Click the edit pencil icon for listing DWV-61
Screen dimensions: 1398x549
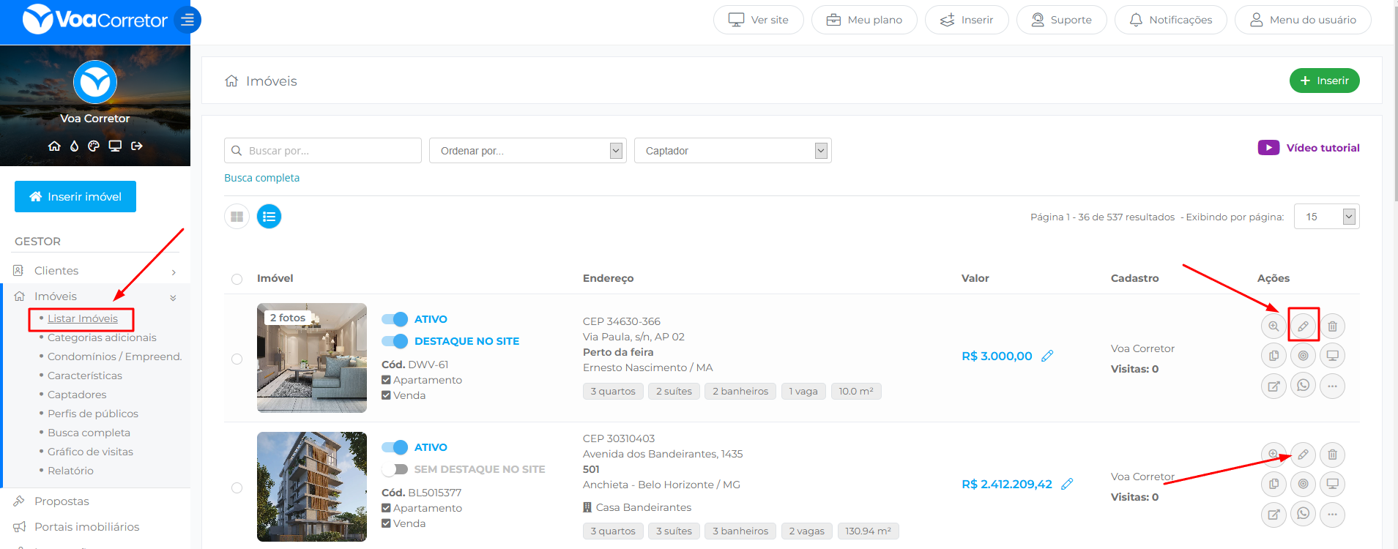tap(1303, 326)
